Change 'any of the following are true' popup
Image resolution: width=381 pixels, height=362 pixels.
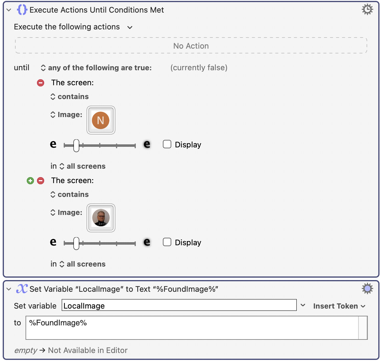96,68
